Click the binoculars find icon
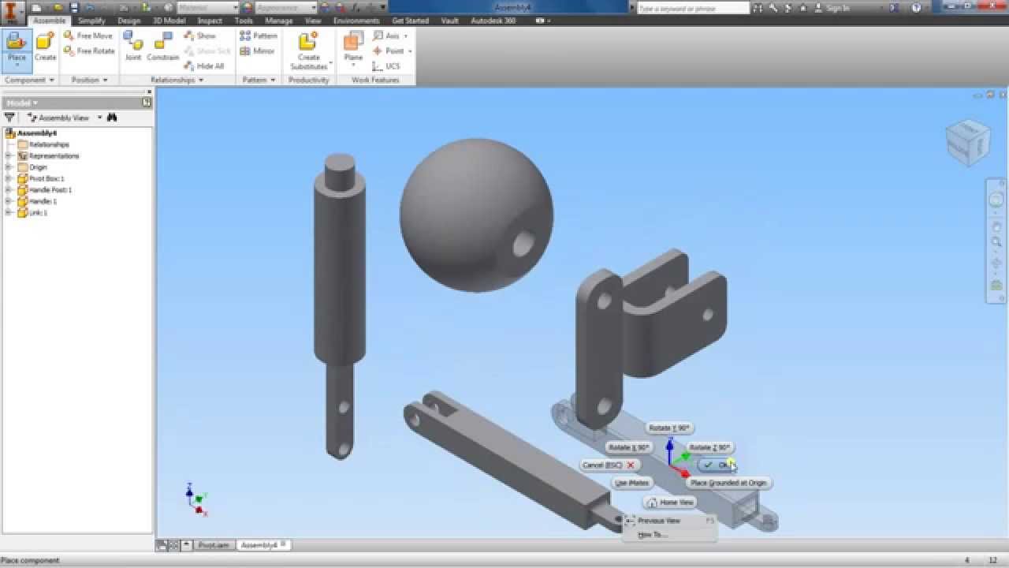This screenshot has width=1009, height=568. coord(112,118)
